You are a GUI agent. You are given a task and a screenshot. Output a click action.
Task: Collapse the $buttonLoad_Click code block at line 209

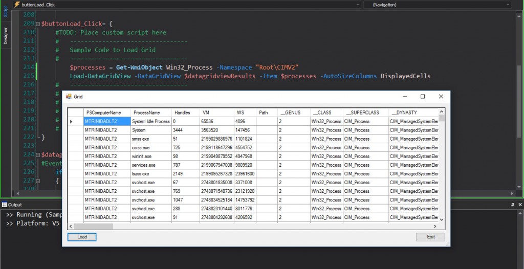[x=38, y=24]
